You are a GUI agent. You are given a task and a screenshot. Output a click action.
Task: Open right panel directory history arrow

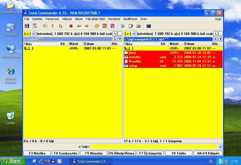(x=220, y=39)
